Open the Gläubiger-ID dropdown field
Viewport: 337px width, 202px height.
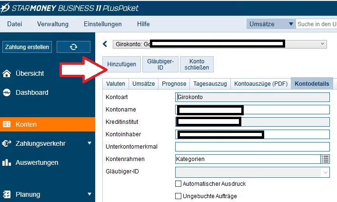click(252, 172)
